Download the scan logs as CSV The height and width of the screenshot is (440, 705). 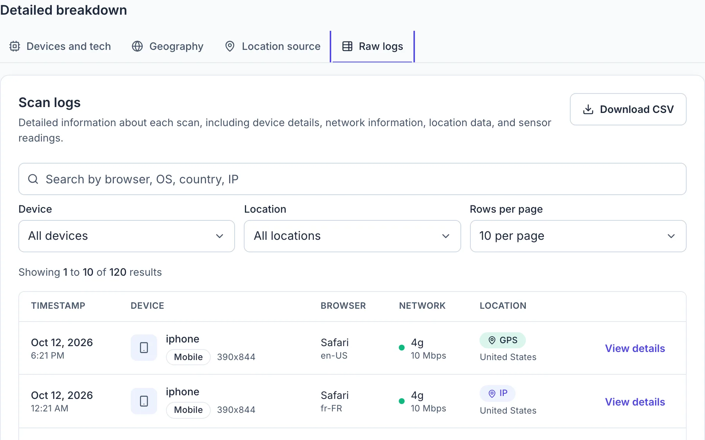click(x=628, y=109)
